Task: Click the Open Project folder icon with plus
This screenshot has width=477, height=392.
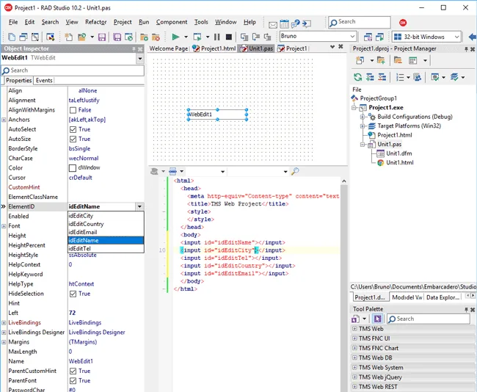Action: point(144,37)
